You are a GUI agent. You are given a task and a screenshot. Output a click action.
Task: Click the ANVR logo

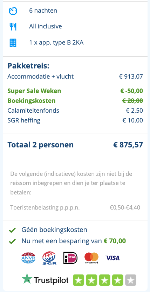pos(28,258)
